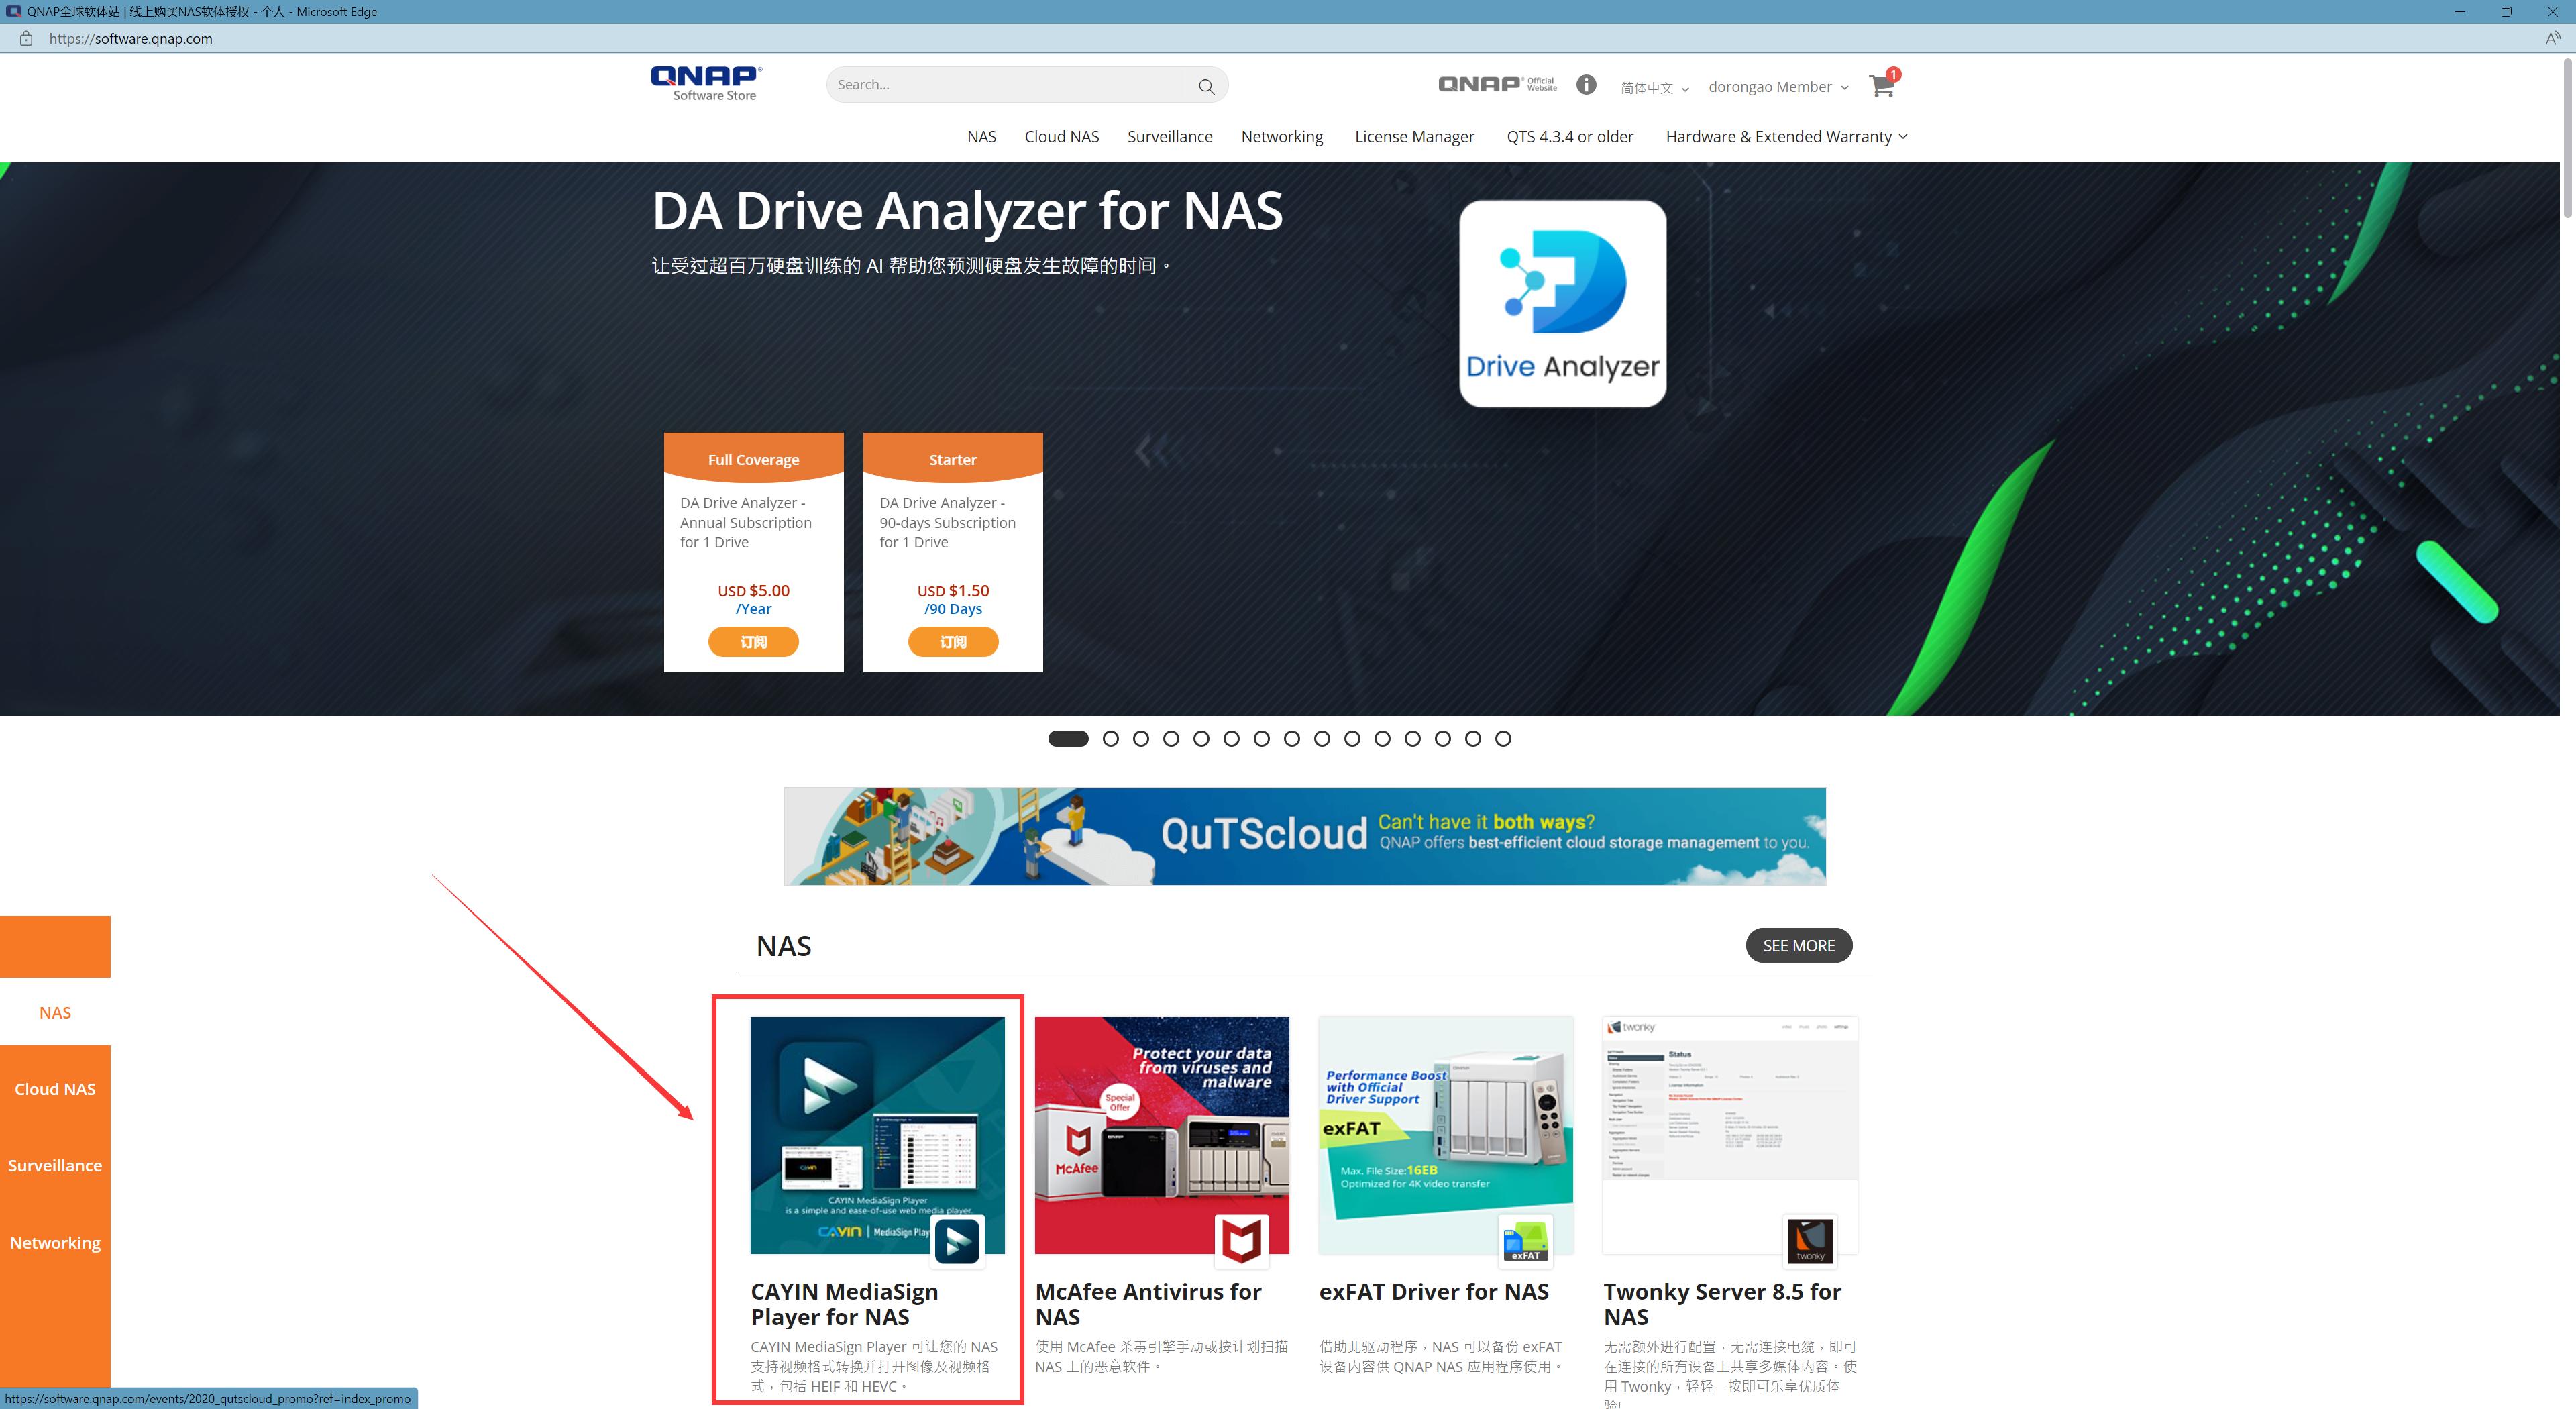Expand Hardware & Extended Warranty menu

[1786, 137]
